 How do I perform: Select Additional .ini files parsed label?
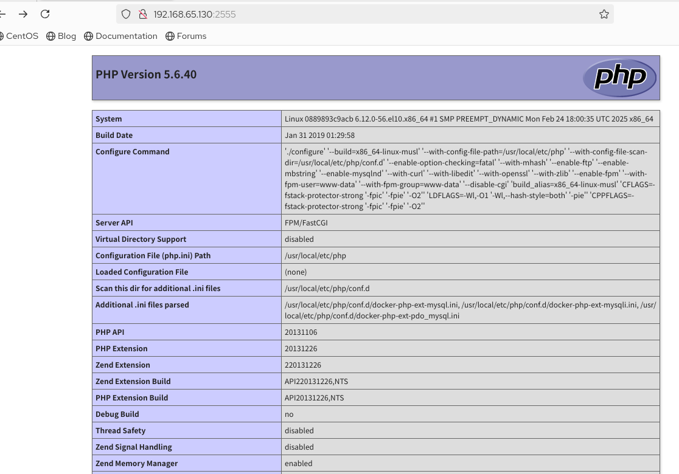pyautogui.click(x=142, y=305)
